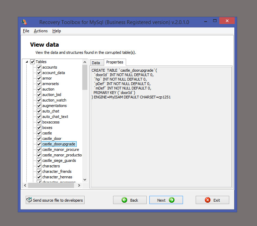257x226 pixels.
Task: Click the green Next arrow icon
Action: 172,200
